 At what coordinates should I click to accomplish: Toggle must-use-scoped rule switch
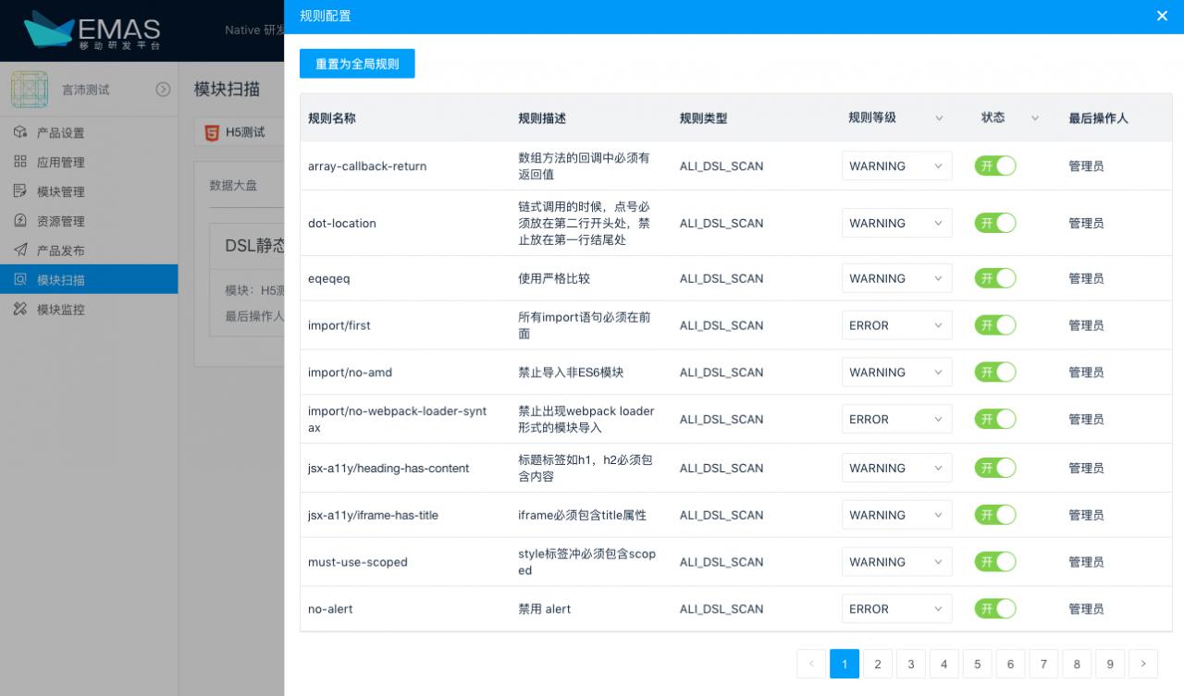[x=995, y=562]
